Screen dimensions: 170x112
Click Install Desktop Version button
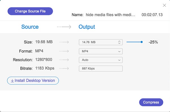tap(33, 81)
